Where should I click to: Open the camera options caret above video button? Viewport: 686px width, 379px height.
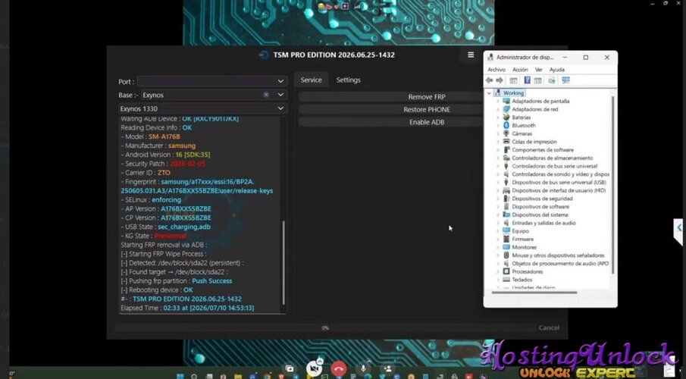(x=320, y=361)
